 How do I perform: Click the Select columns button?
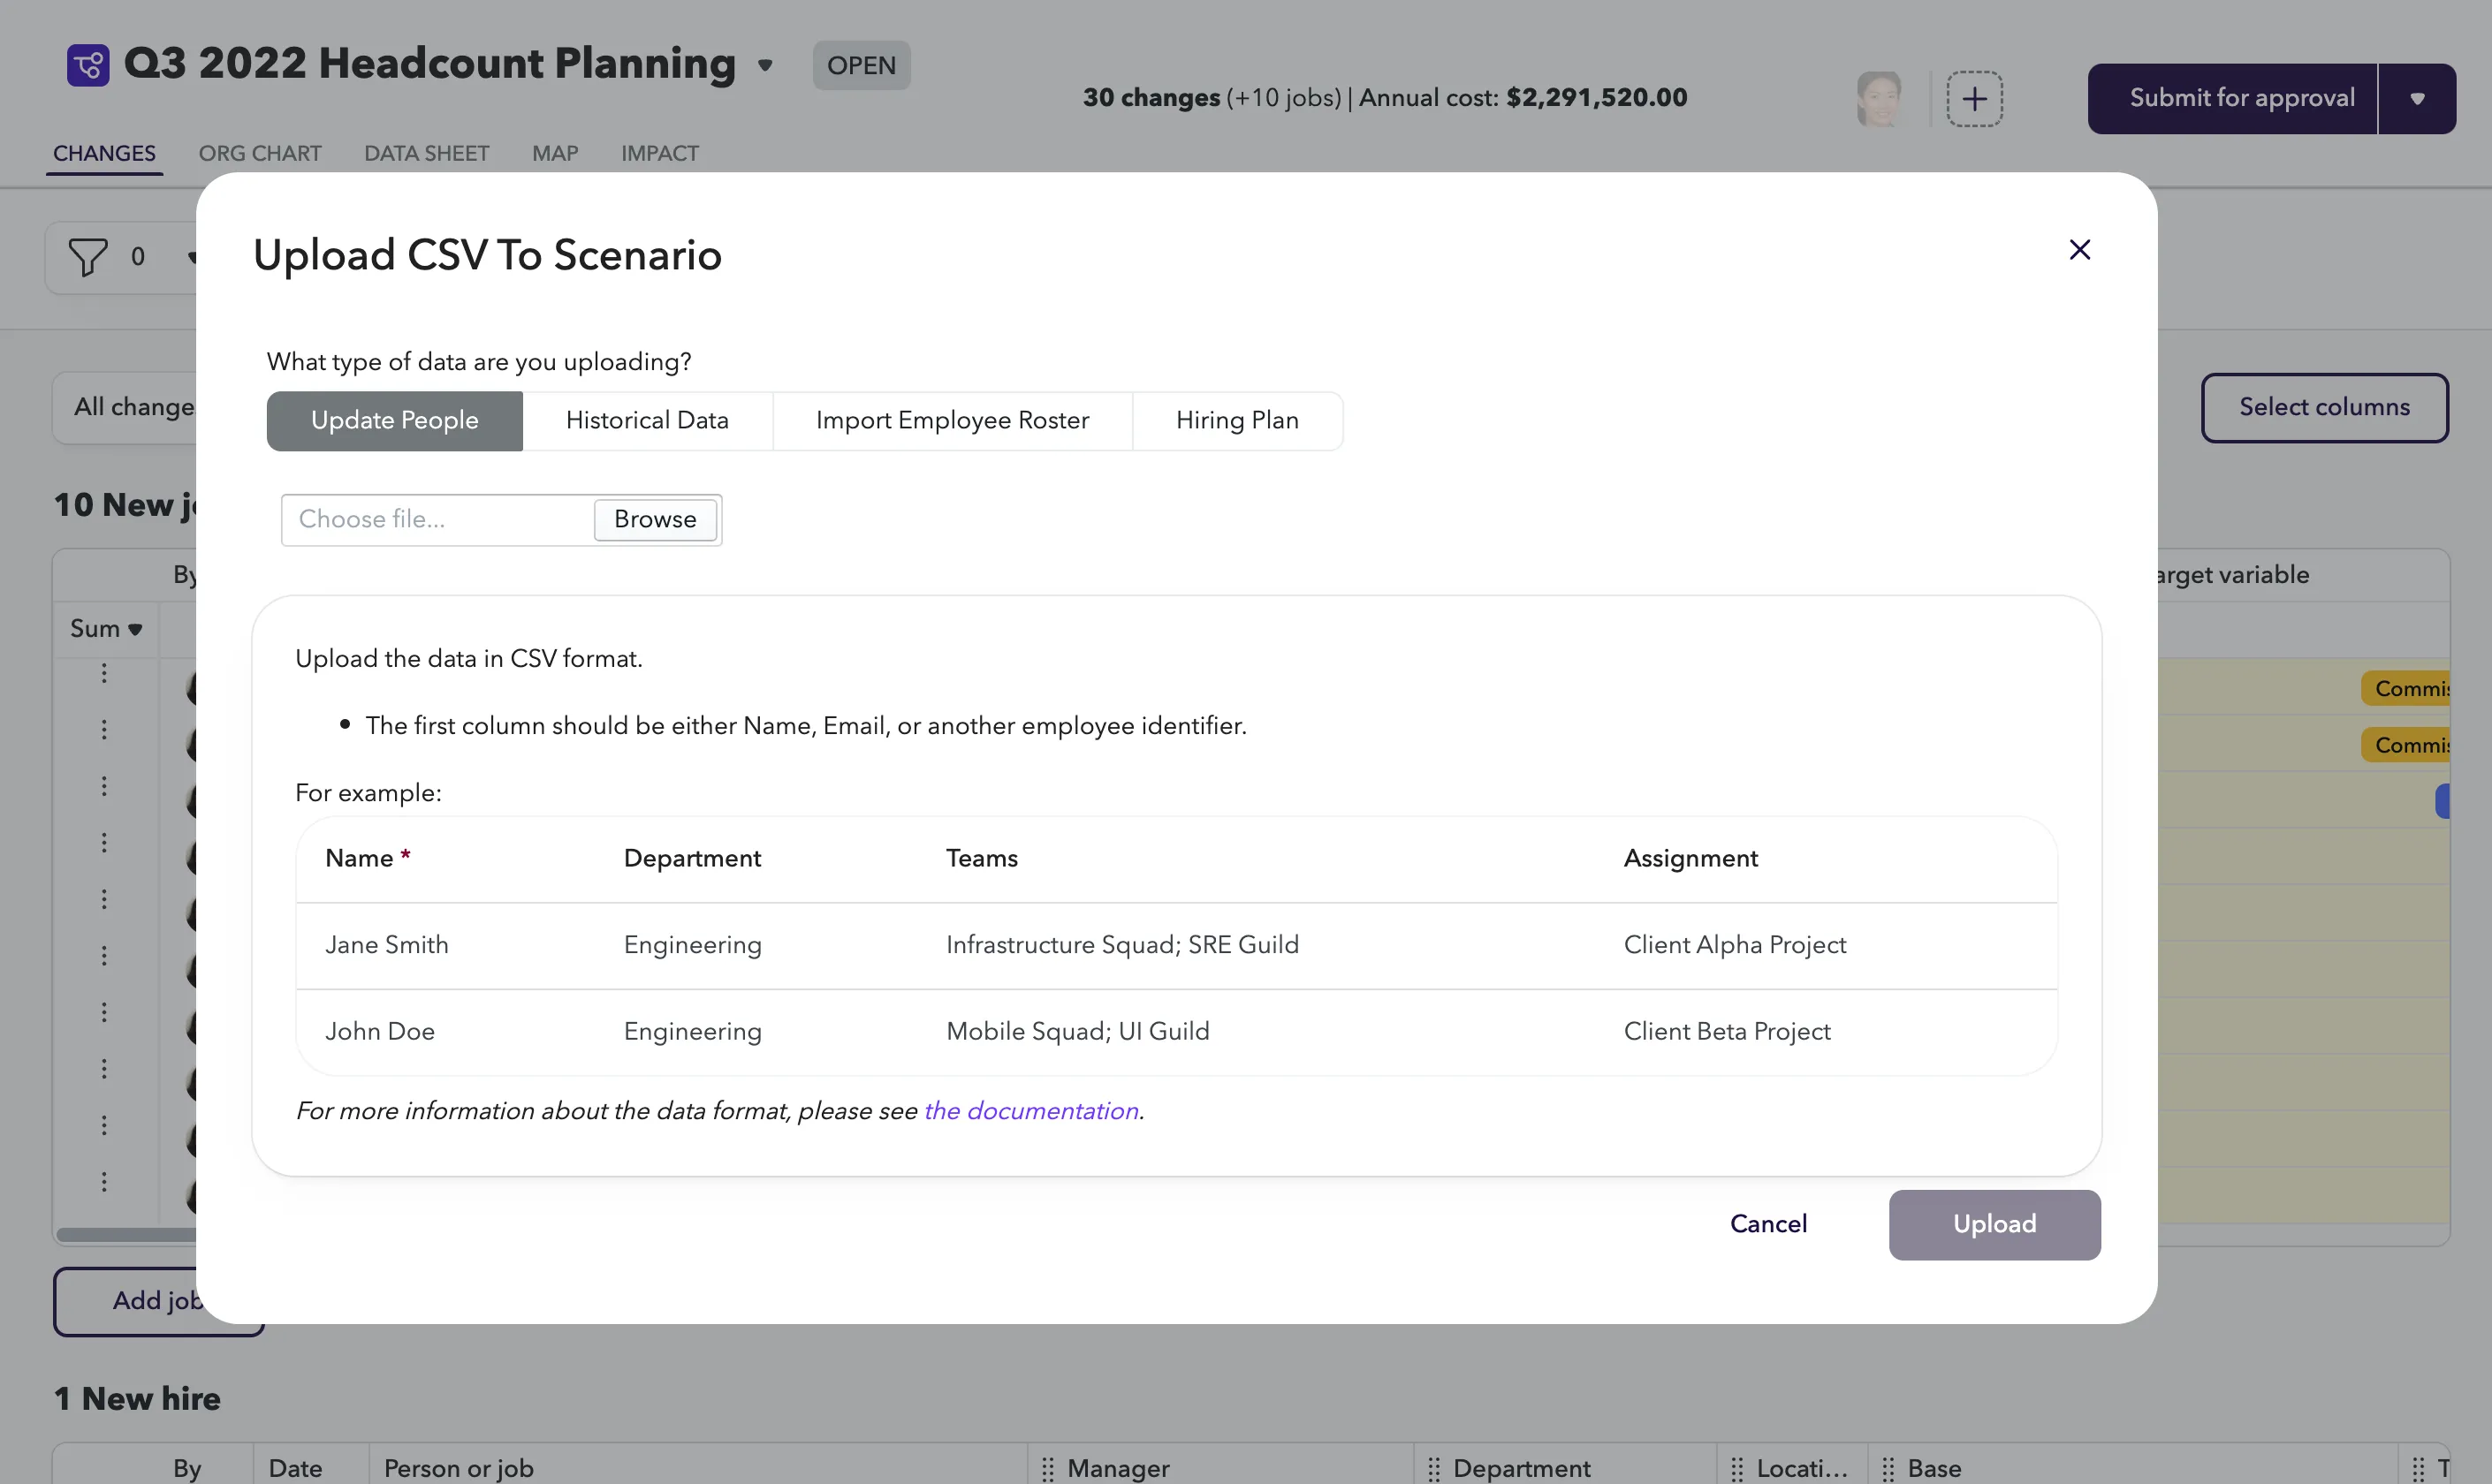click(2325, 407)
